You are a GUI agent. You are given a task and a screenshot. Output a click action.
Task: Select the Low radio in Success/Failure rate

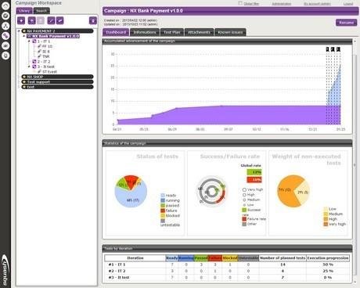[x=244, y=205]
